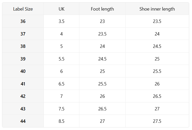This screenshot has width=192, height=130.
Task: Click UK size 8.5 cell
Action: pos(61,121)
